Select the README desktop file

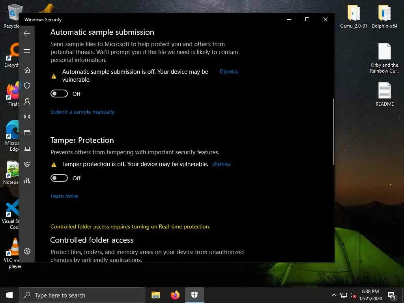[384, 94]
